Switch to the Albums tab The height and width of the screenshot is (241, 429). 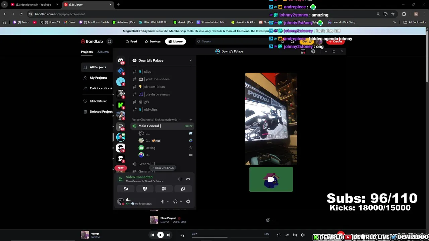pyautogui.click(x=103, y=52)
